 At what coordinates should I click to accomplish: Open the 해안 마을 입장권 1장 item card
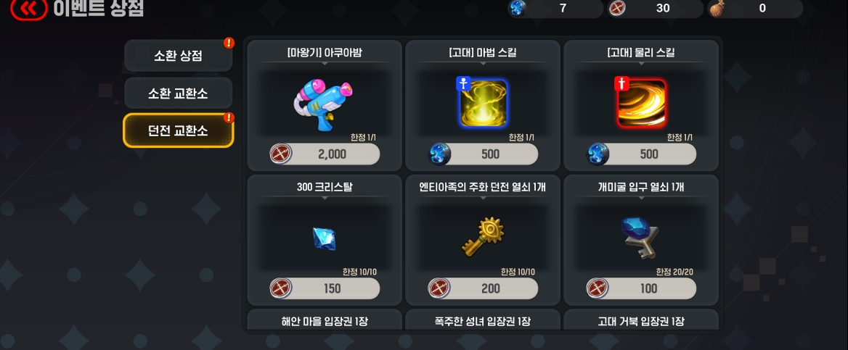click(x=325, y=320)
